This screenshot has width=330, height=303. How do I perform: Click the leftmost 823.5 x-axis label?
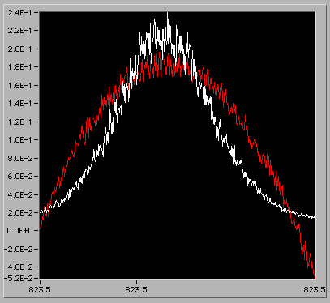tap(40, 290)
